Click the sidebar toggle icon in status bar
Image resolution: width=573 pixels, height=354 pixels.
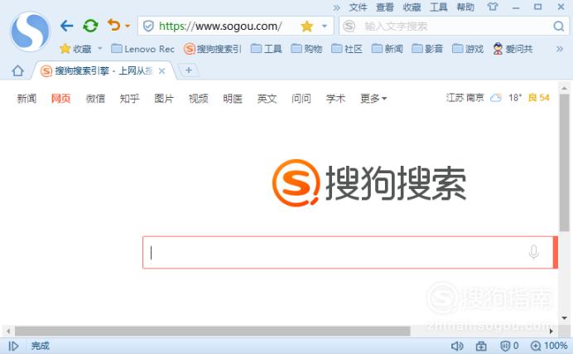13,346
